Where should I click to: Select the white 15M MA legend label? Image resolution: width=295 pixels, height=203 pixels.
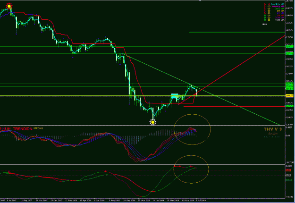click(x=280, y=20)
